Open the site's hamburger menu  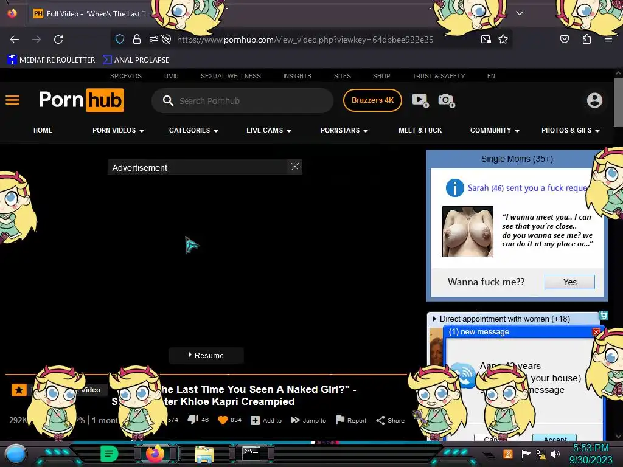pyautogui.click(x=12, y=100)
